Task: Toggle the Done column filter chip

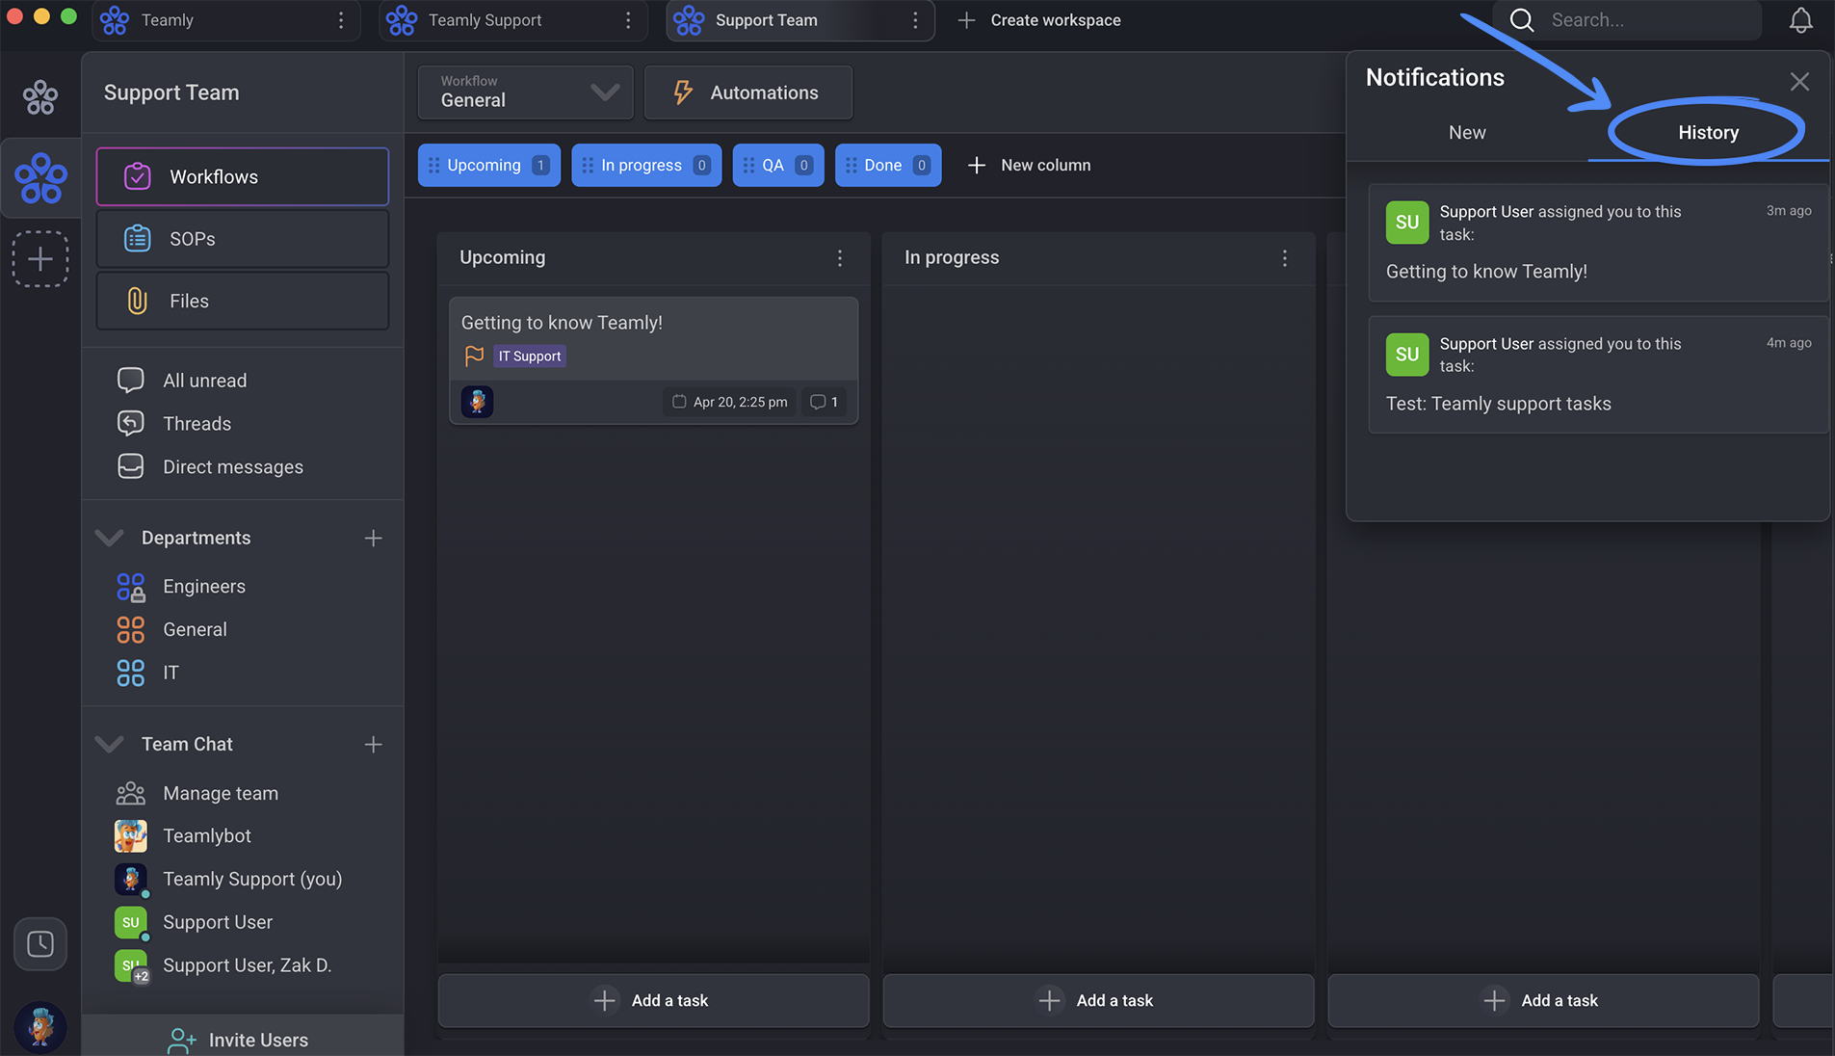Action: click(888, 165)
